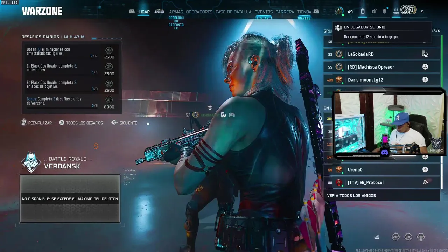448x252 pixels.
Task: Click PlayStation icon beside Machista Opresor
Action: 425,67
